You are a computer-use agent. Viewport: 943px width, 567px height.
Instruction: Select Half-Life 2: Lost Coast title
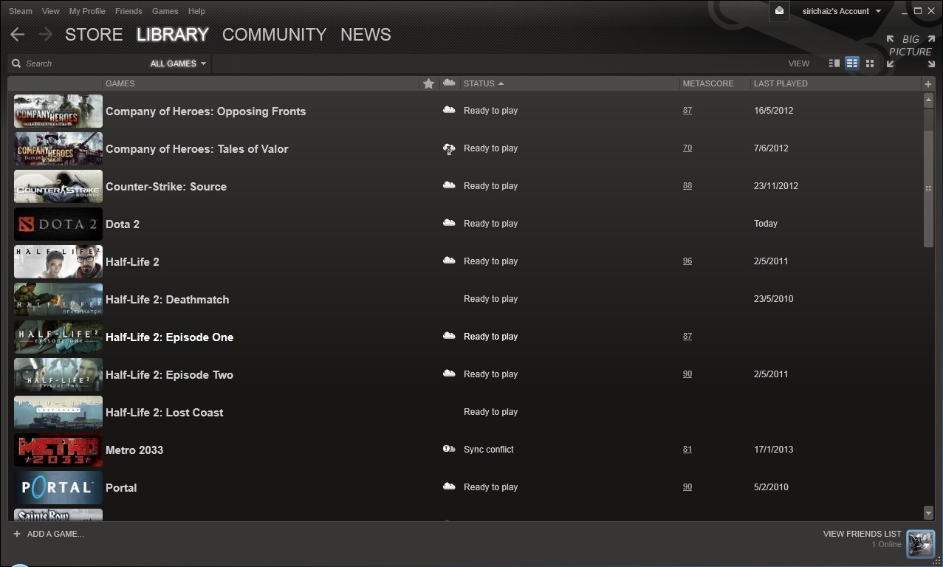(164, 413)
